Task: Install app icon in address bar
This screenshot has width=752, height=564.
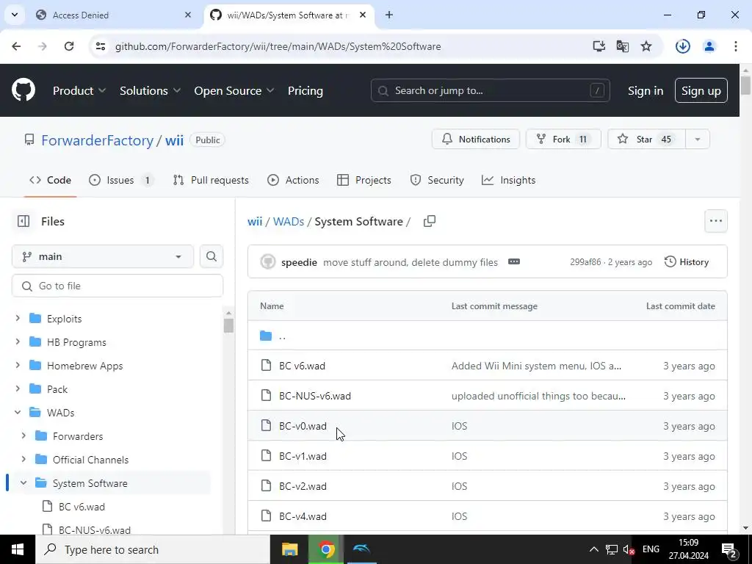Action: coord(599,46)
